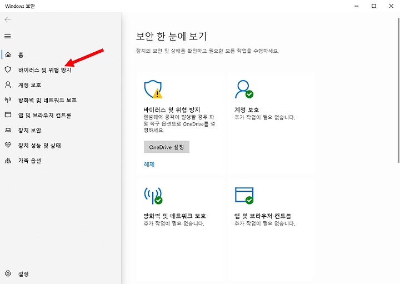Click the family icon for 가족 옵션
400x284 pixels.
pyautogui.click(x=8, y=161)
